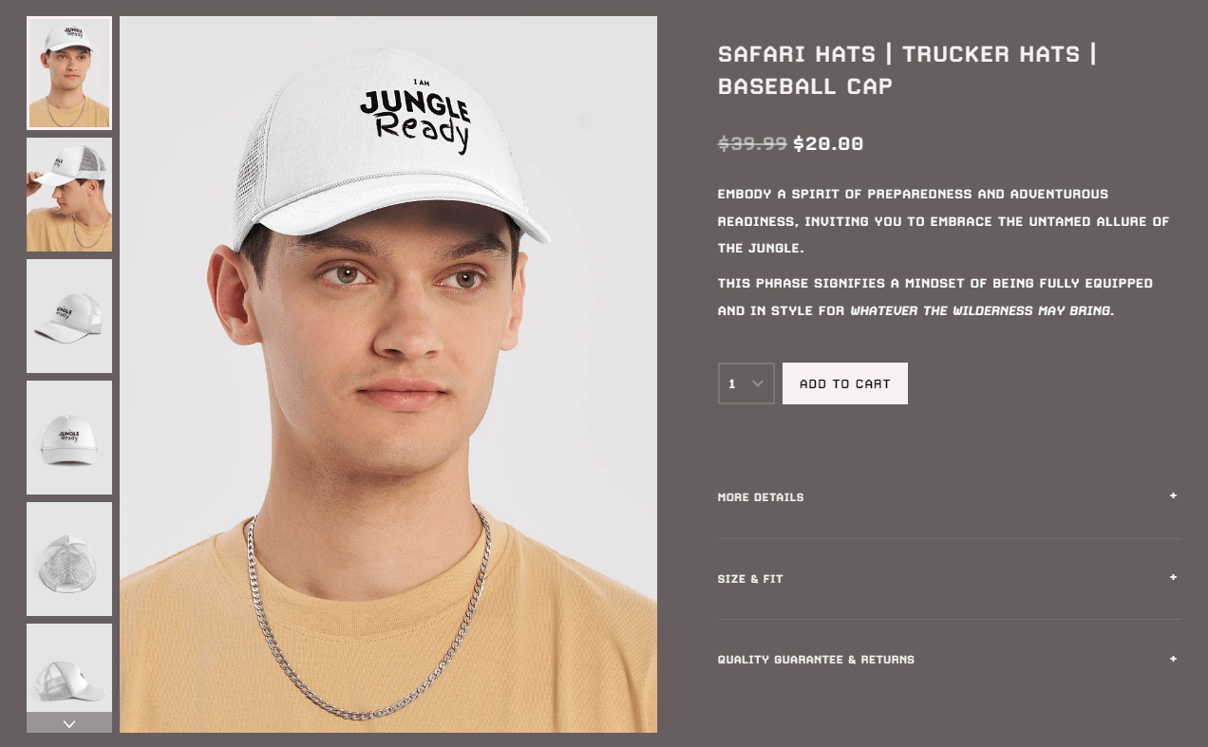Viewport: 1208px width, 747px height.
Task: Click the $20.00 sale price
Action: (x=828, y=144)
